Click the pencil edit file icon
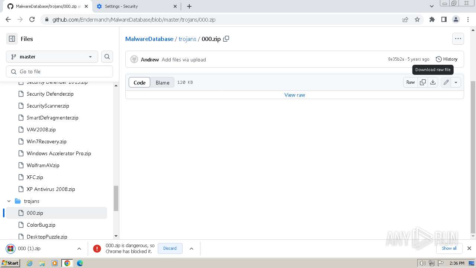This screenshot has width=476, height=268. [446, 82]
